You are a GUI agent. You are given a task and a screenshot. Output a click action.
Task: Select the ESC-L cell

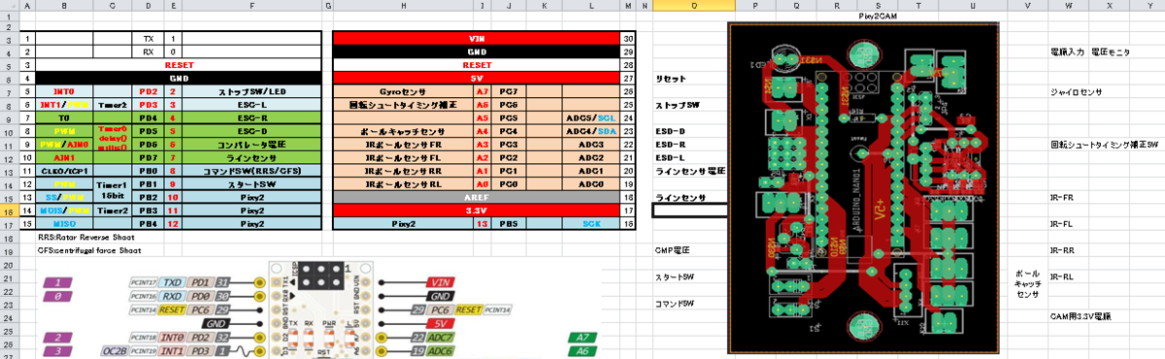tap(250, 104)
